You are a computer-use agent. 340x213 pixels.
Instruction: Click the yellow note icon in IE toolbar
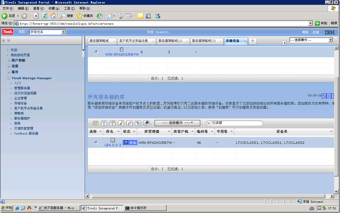click(x=140, y=16)
